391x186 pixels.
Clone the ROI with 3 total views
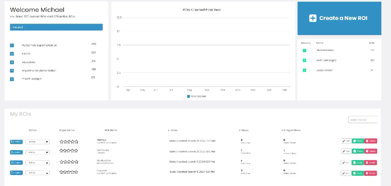[358, 141]
